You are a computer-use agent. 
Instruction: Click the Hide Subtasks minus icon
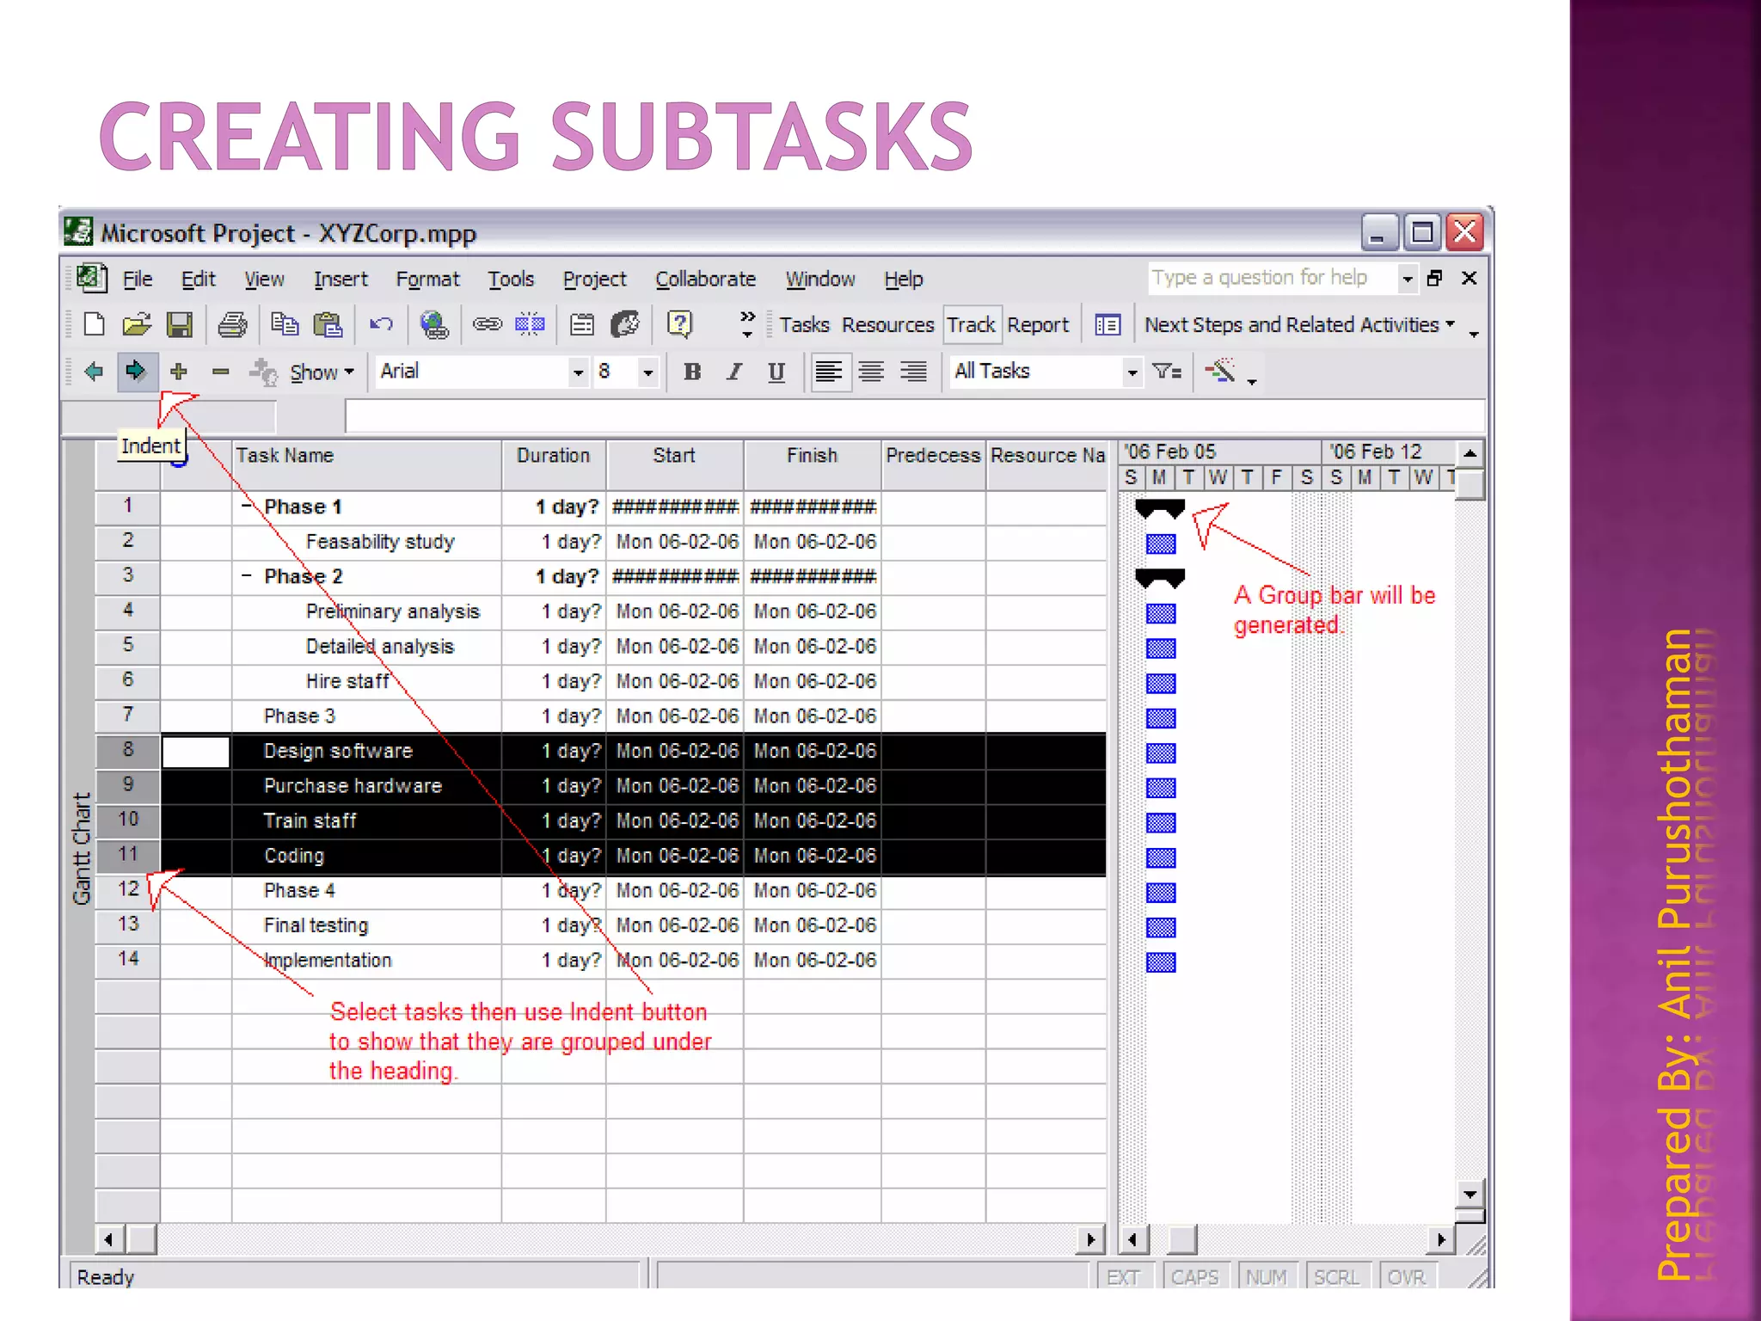221,372
